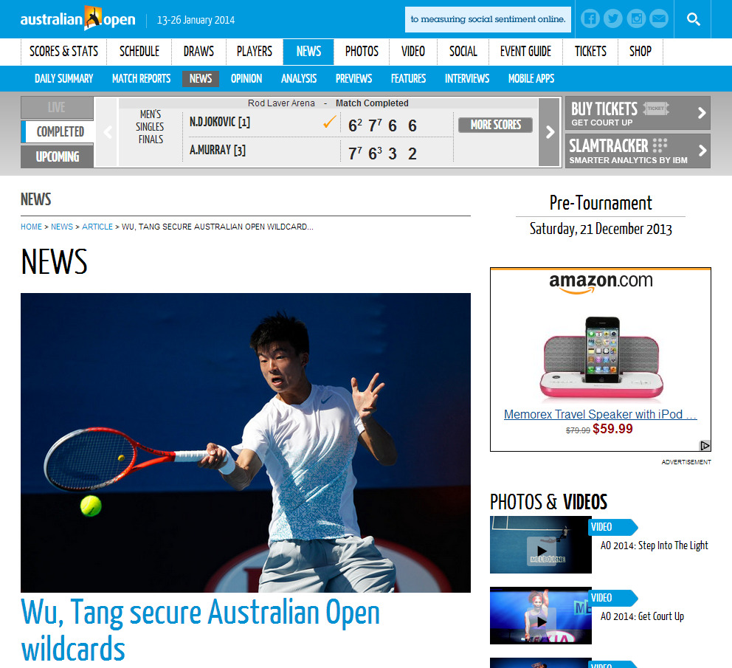Click the Article breadcrumb link
The width and height of the screenshot is (732, 668).
pos(97,227)
